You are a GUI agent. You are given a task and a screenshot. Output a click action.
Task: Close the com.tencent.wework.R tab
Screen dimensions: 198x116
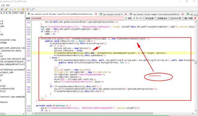(126, 14)
